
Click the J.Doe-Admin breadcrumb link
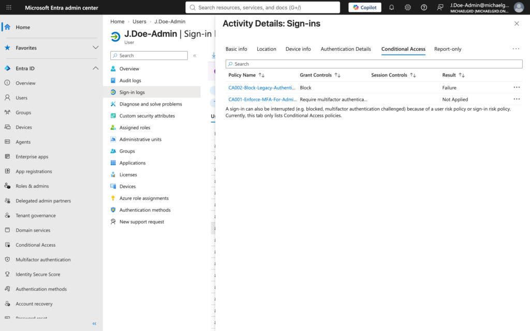point(170,22)
